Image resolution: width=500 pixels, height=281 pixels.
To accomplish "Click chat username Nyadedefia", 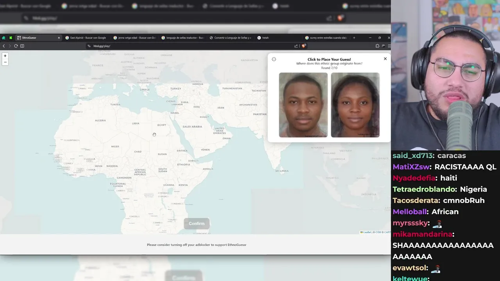I will 414,178.
